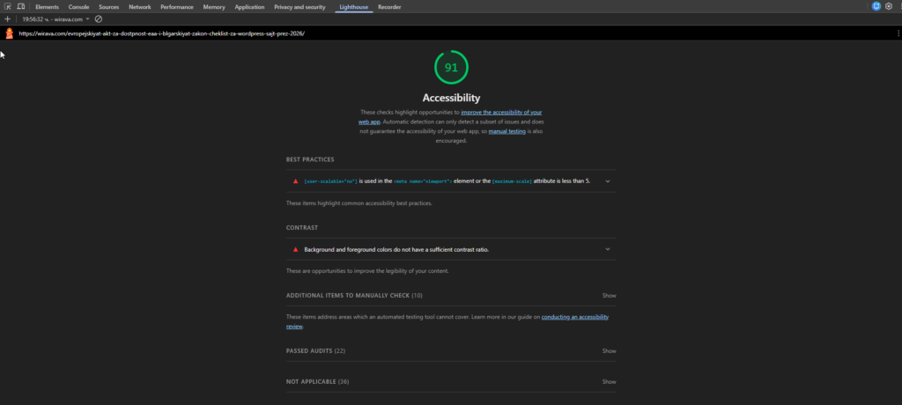Click the ADDITIONAL ITEMS TO MANUALLY CHECK label
The width and height of the screenshot is (902, 405).
coord(354,295)
